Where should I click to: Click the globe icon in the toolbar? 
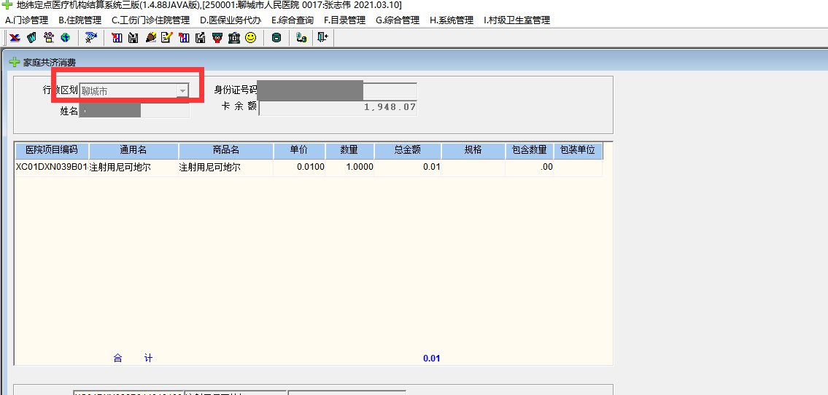[66, 37]
